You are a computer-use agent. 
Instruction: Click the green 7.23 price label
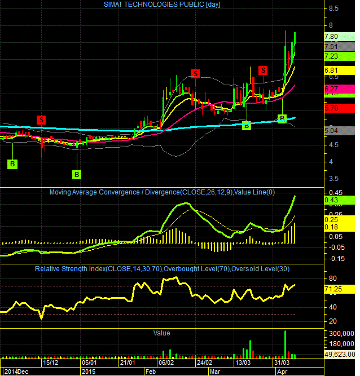tap(339, 56)
